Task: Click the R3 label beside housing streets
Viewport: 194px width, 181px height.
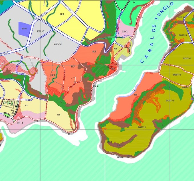Action: click(x=26, y=105)
